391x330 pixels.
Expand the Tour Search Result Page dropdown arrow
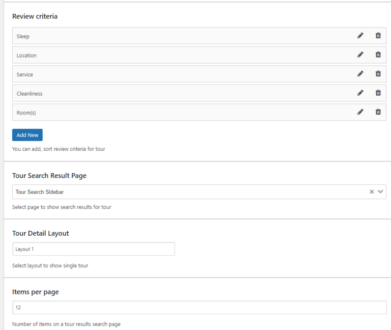pyautogui.click(x=380, y=191)
